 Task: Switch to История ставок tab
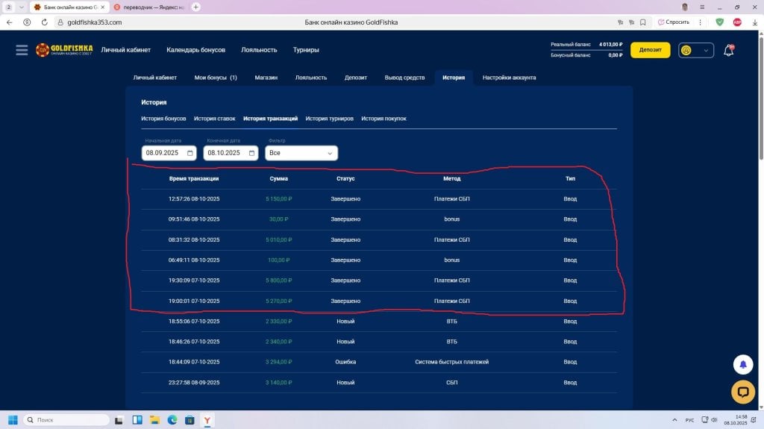point(214,119)
